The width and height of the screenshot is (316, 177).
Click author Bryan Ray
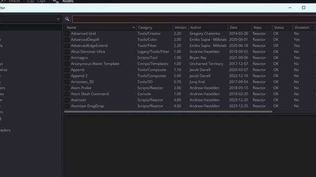pyautogui.click(x=198, y=58)
